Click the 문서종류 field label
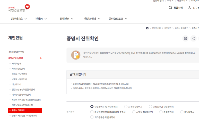 (x=71, y=112)
